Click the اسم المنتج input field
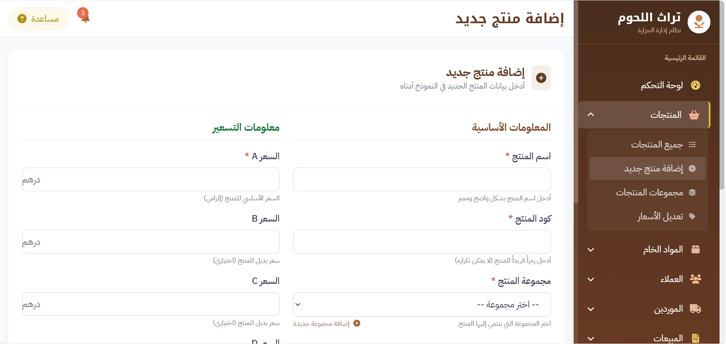Image resolution: width=726 pixels, height=344 pixels. pos(422,179)
